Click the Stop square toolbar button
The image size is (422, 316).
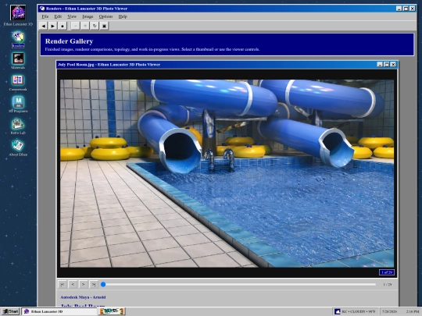(63, 26)
